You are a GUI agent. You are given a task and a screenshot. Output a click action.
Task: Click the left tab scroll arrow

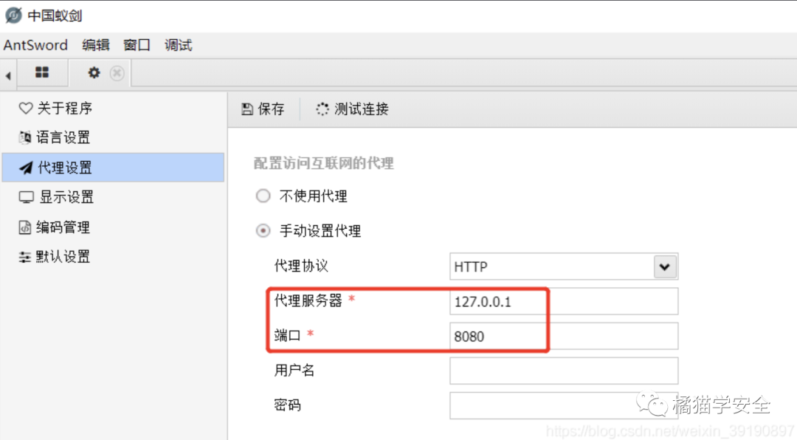click(8, 76)
